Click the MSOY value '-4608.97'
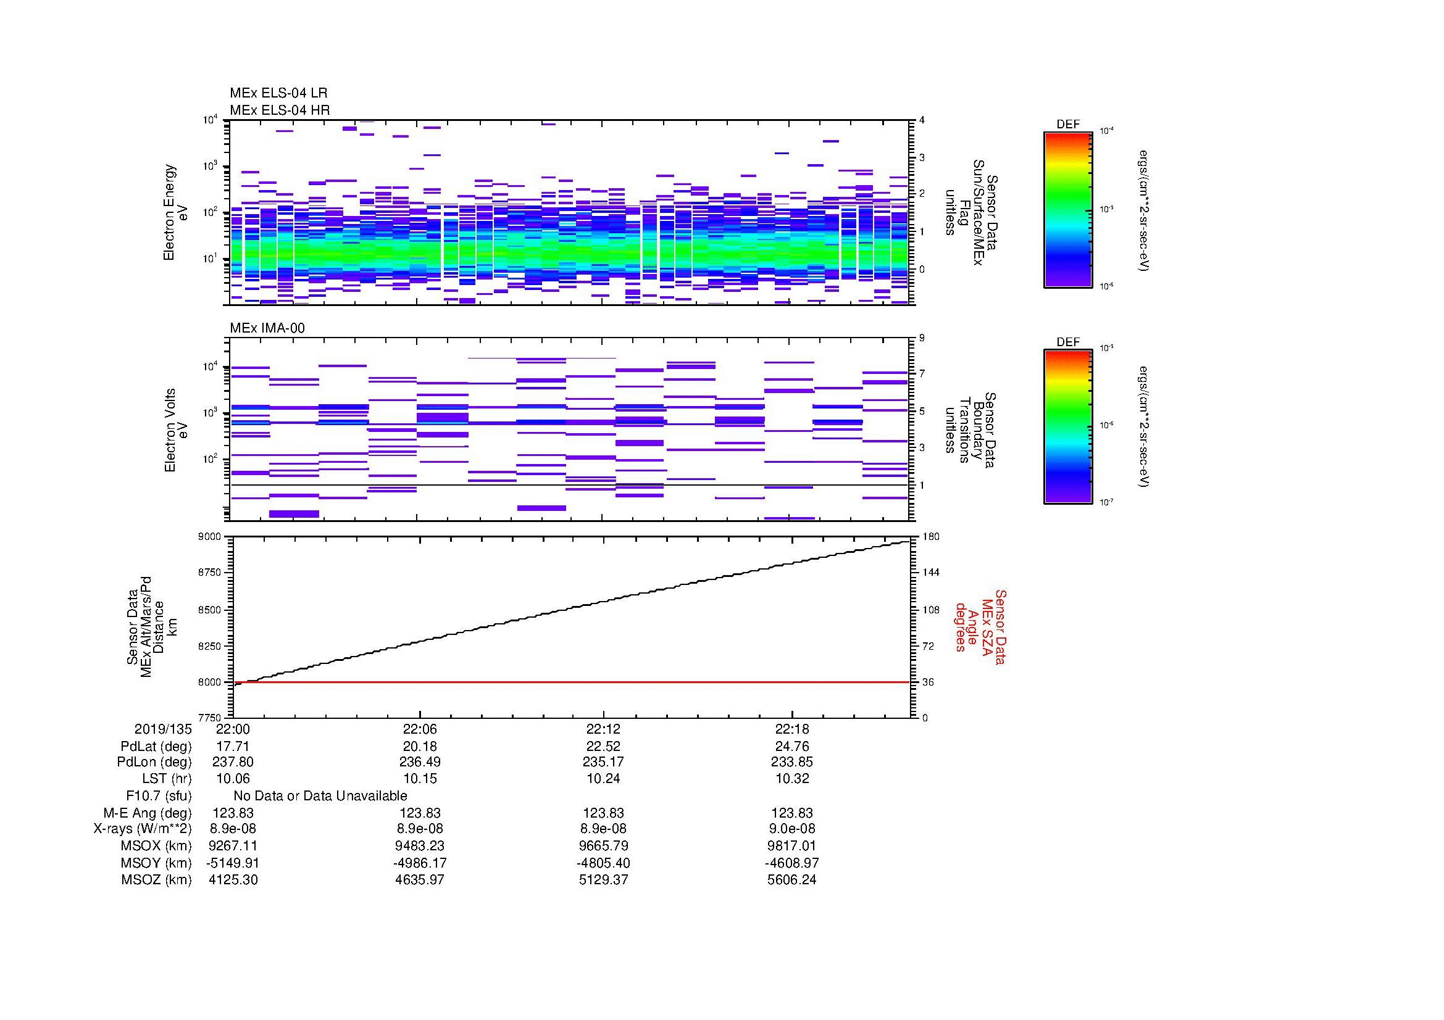 pos(792,863)
